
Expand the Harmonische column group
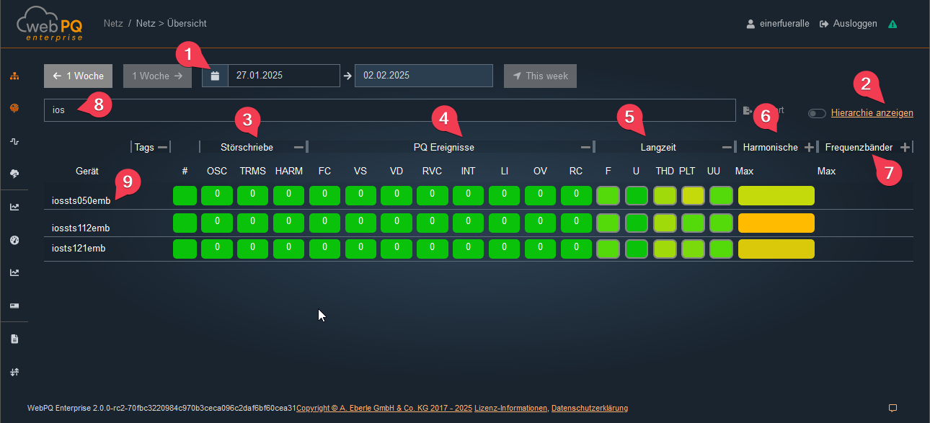coord(809,147)
